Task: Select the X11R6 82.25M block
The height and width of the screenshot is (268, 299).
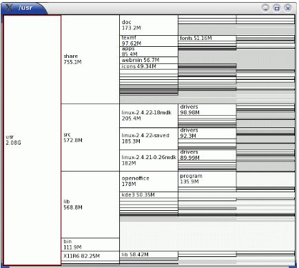Action: pyautogui.click(x=90, y=256)
